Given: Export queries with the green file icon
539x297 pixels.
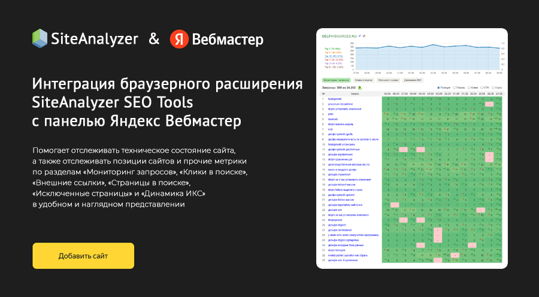Looking at the screenshot, I should click(361, 87).
